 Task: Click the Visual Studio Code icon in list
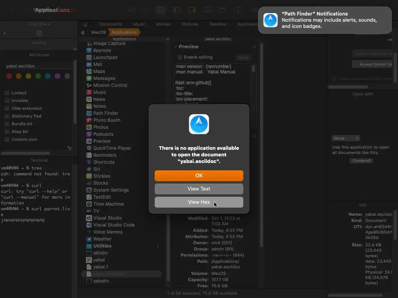click(x=89, y=225)
